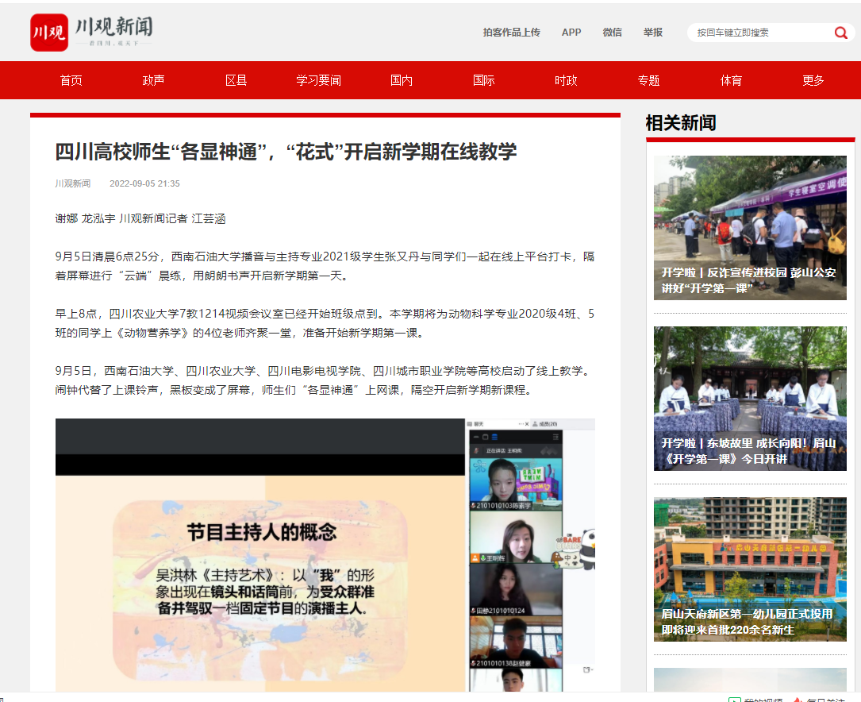Open the 专题 section menu
Screen dimensions: 861x702
(x=648, y=80)
